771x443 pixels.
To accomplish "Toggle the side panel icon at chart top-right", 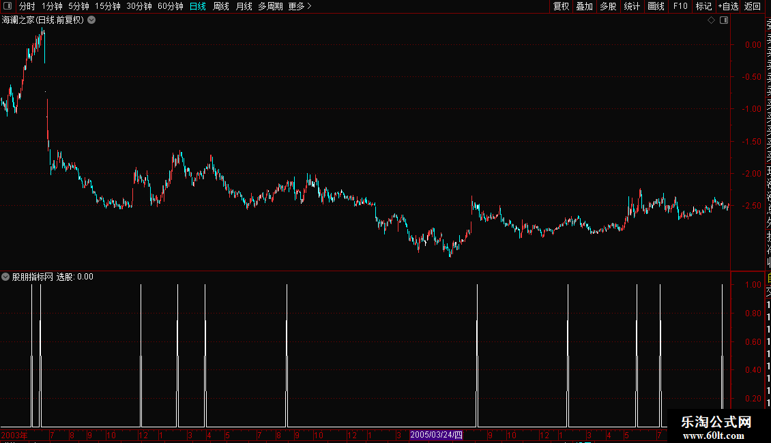I will coord(724,20).
